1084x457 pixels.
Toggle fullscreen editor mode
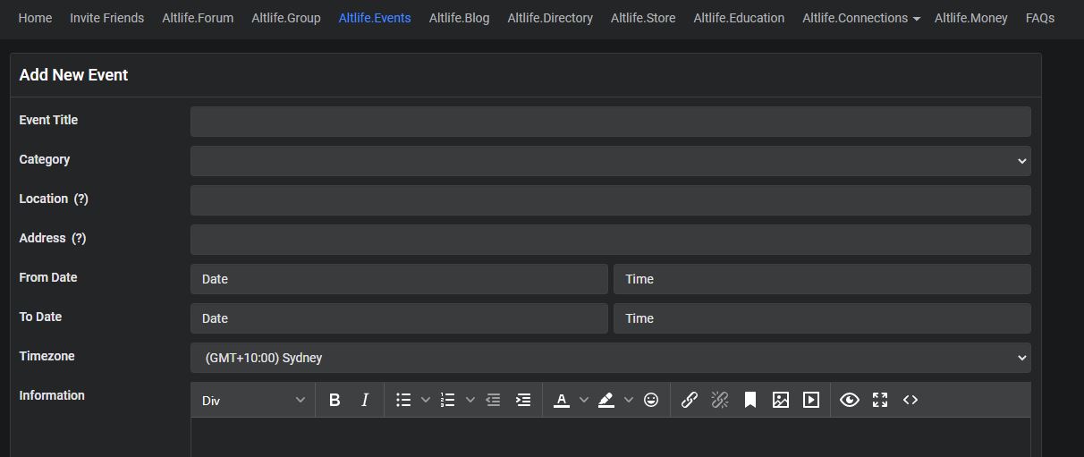coord(880,401)
